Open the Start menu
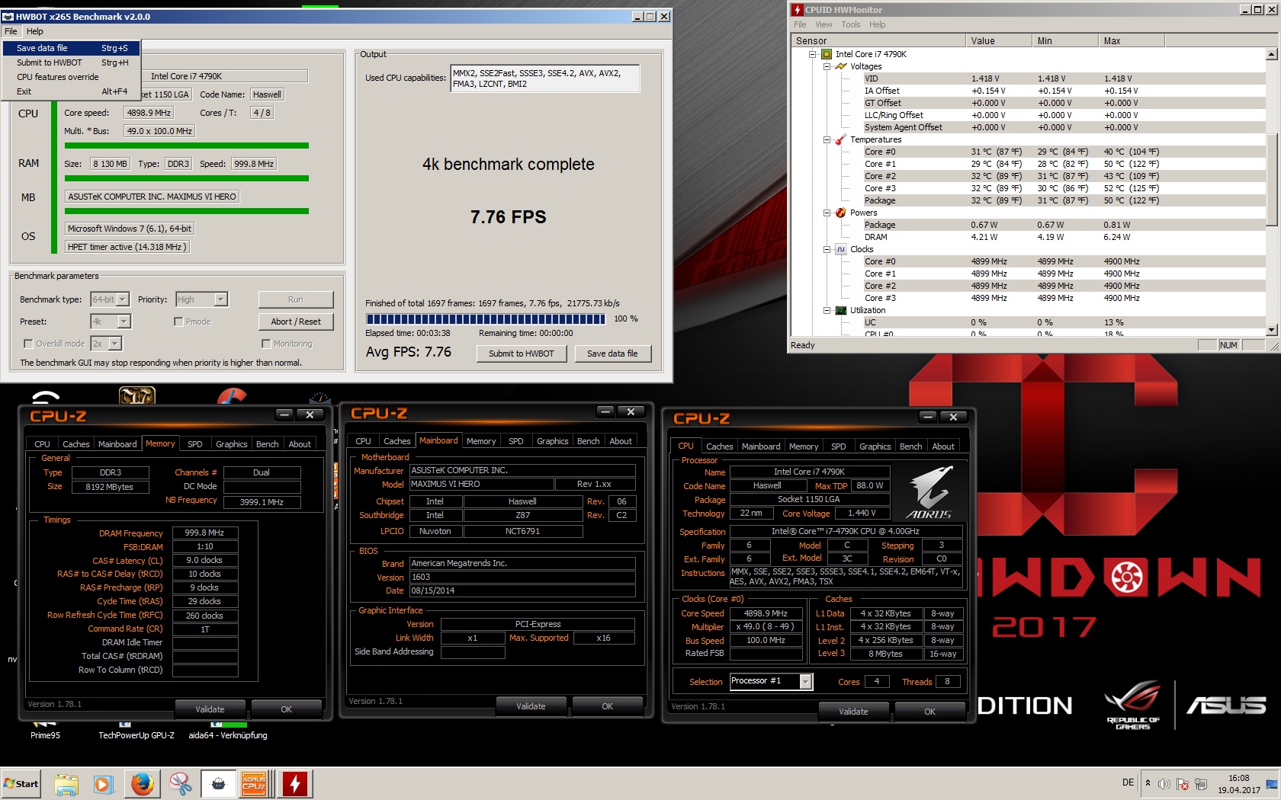Image resolution: width=1281 pixels, height=800 pixels. click(21, 784)
